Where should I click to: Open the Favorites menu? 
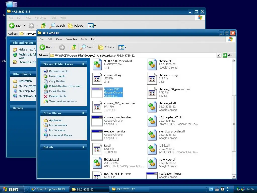pyautogui.click(x=71, y=39)
